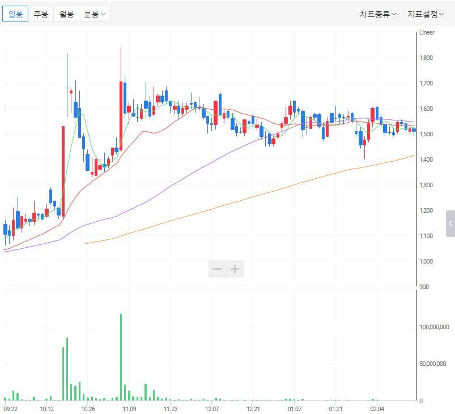Click the tall red candlestick after 10.12
Image resolution: width=455 pixels, height=414 pixels.
click(x=63, y=171)
